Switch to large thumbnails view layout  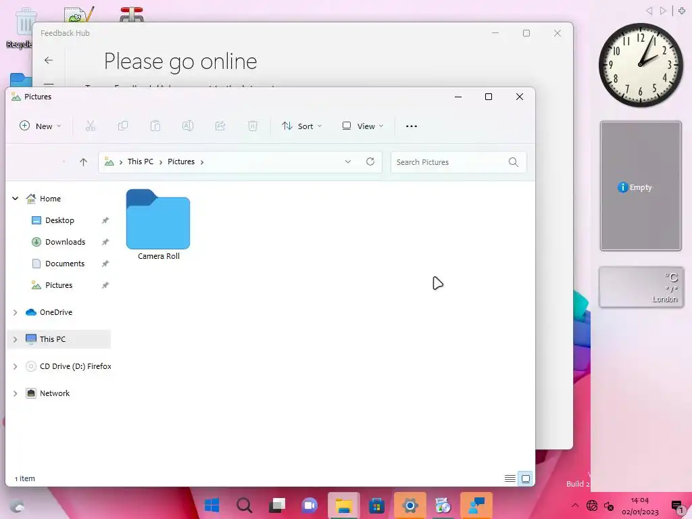526,478
